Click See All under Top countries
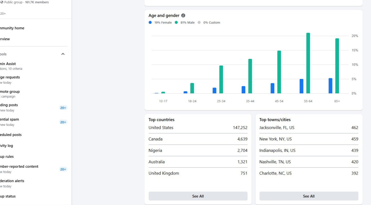The height and width of the screenshot is (205, 371). click(198, 196)
